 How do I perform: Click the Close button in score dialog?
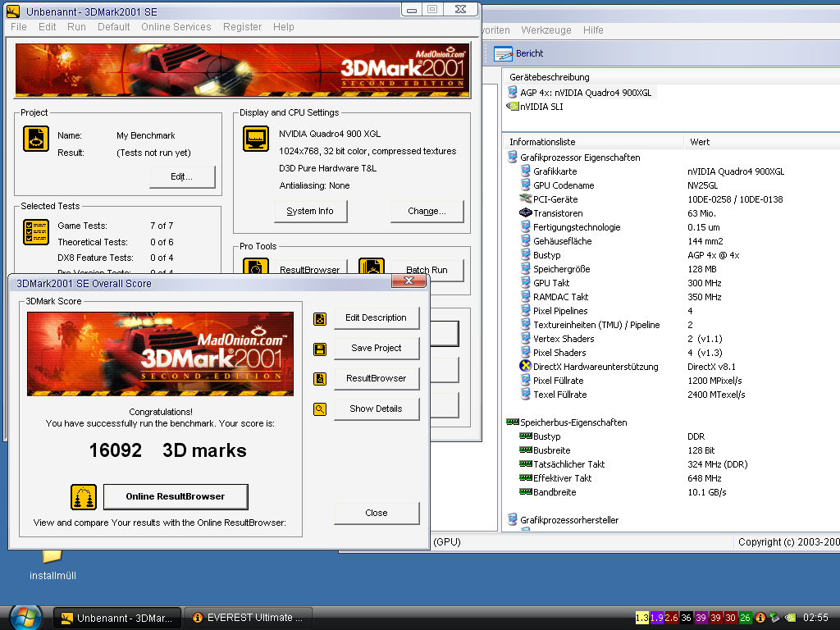click(376, 513)
